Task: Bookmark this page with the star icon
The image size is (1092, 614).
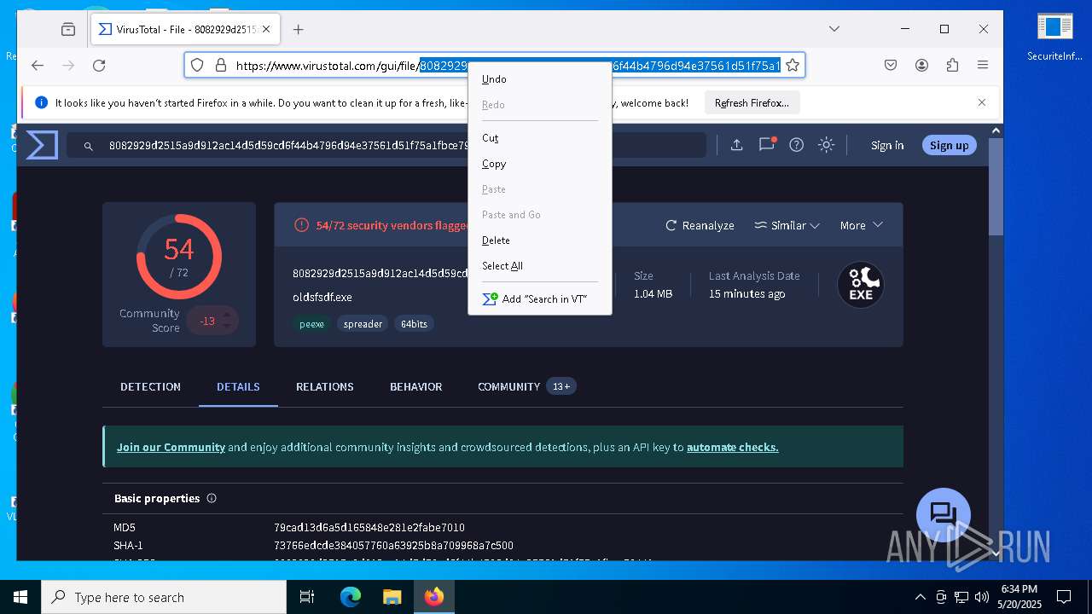Action: click(x=793, y=65)
